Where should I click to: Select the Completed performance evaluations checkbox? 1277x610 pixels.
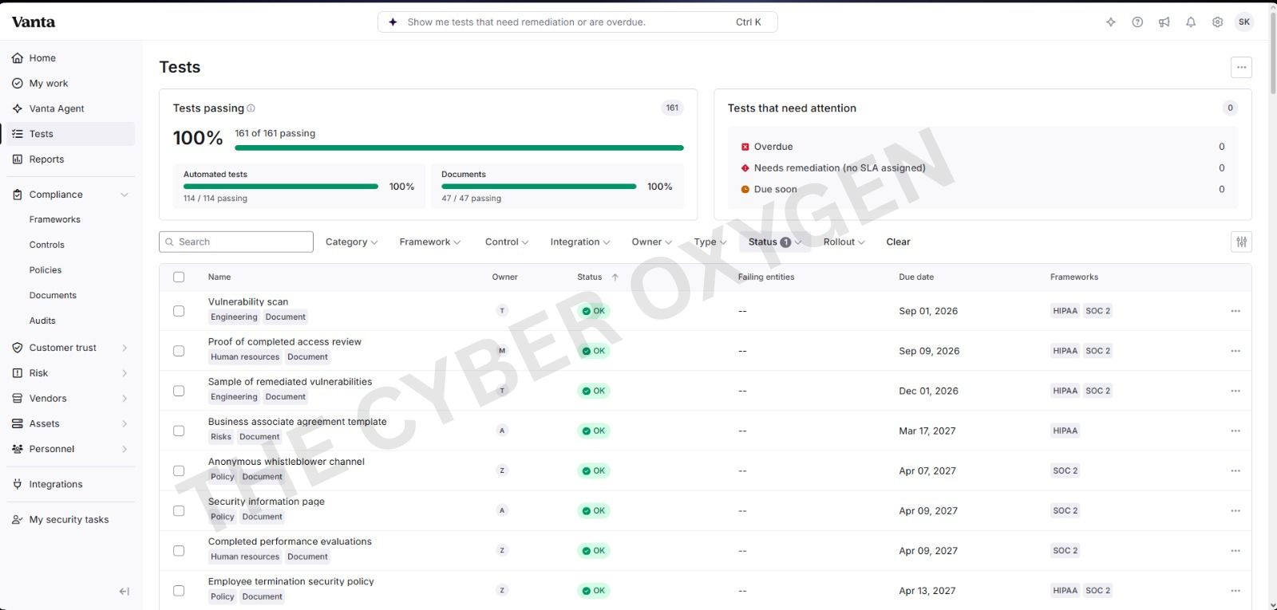click(x=179, y=551)
